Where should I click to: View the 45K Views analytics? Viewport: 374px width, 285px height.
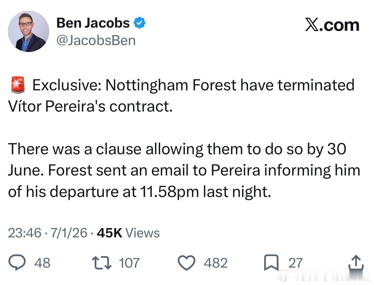128,233
